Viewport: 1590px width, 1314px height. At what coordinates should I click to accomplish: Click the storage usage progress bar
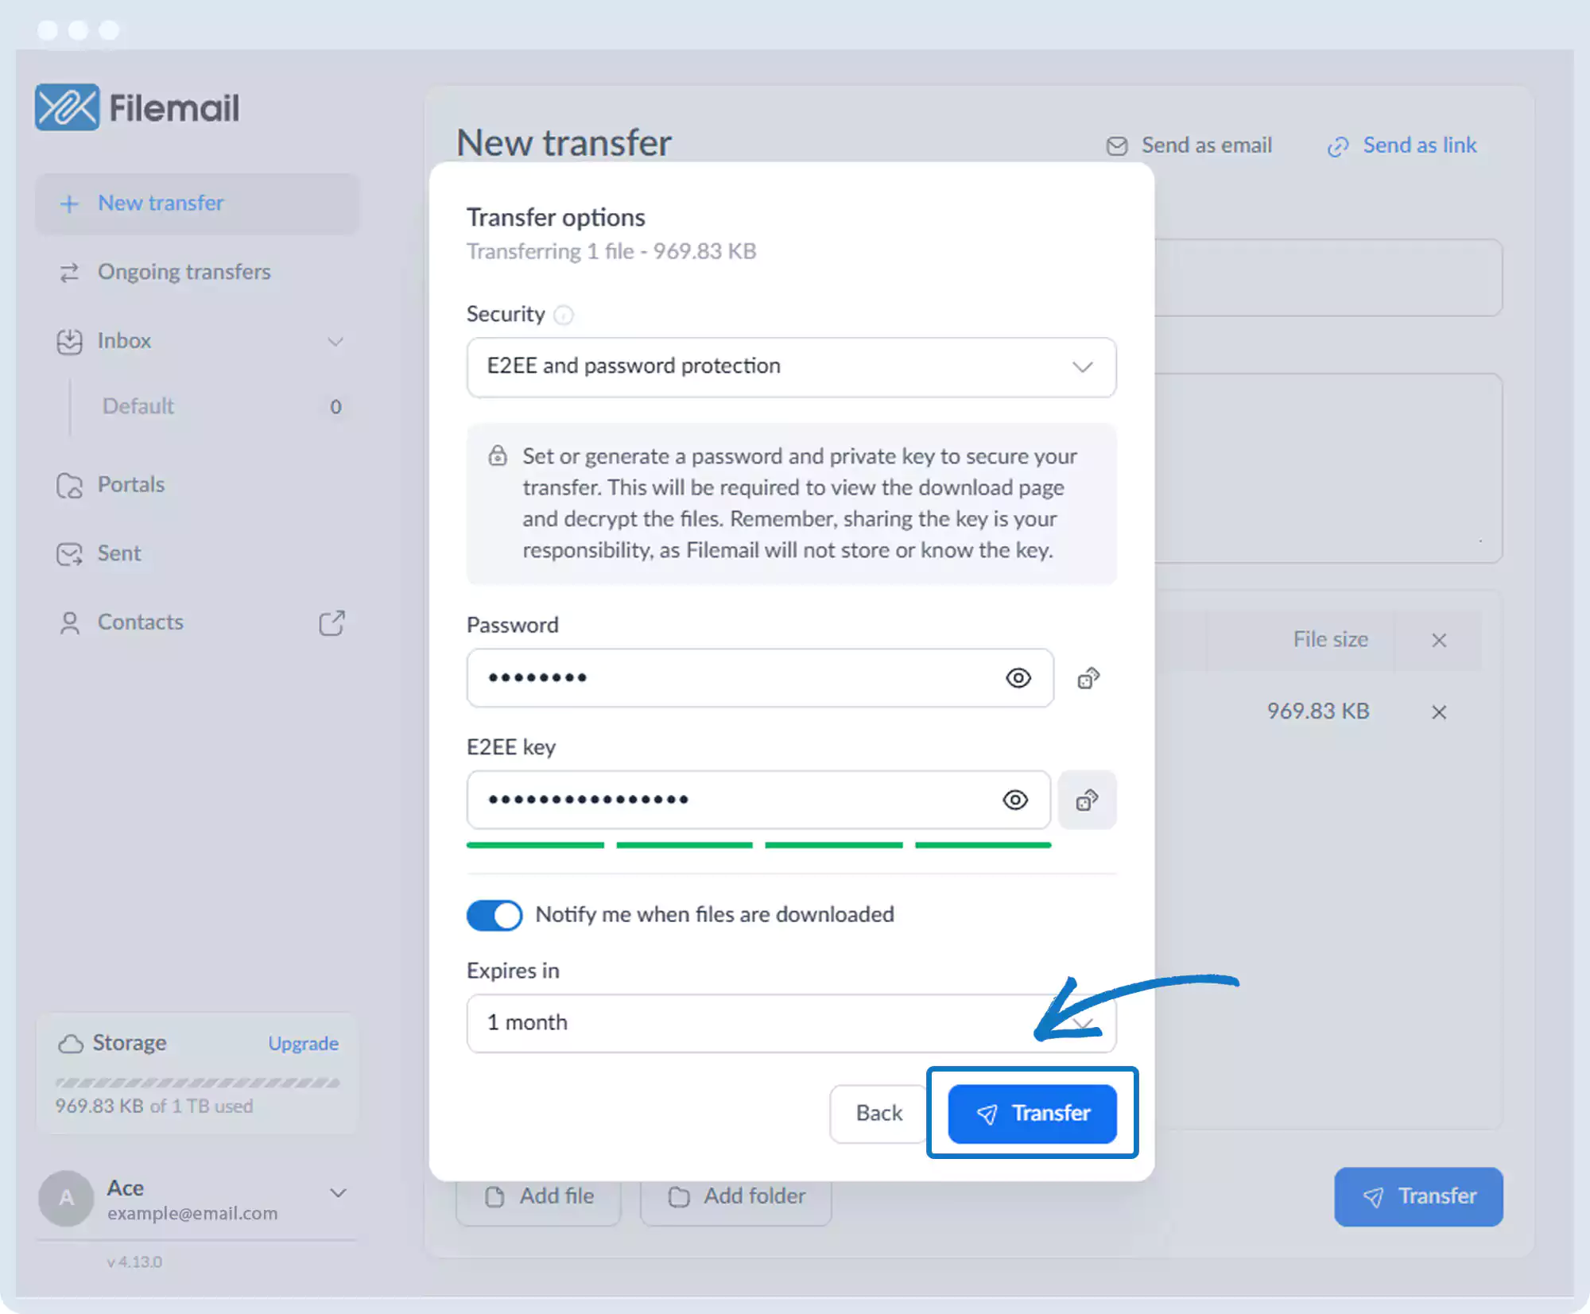coord(197,1083)
